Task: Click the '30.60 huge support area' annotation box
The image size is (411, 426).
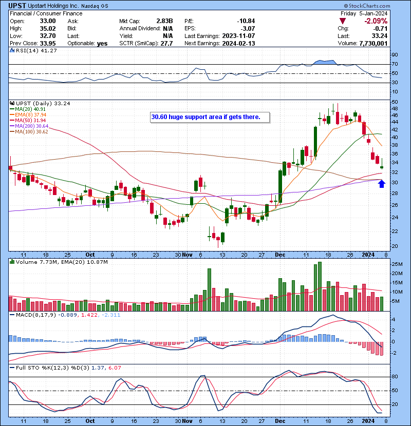Action: coord(206,117)
